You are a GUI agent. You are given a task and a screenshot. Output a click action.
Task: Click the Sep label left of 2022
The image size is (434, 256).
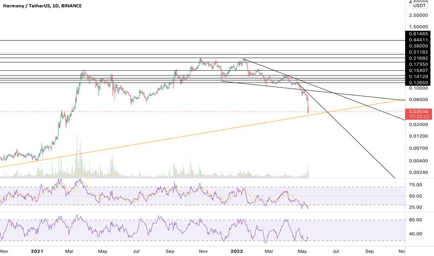(170, 251)
